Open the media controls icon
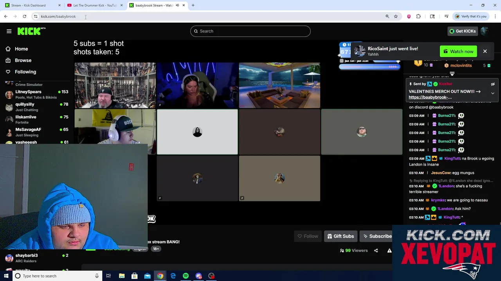This screenshot has height=281, width=501. click(x=446, y=16)
